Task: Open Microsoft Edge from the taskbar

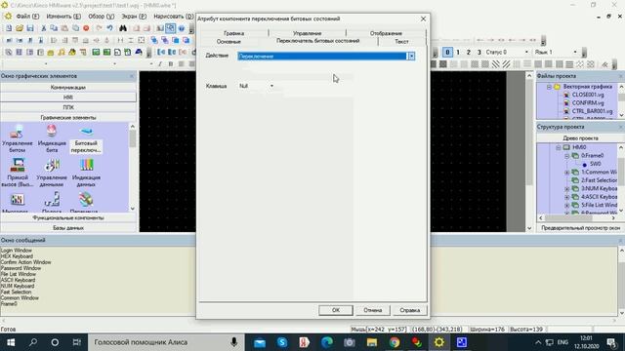Action: point(327,342)
